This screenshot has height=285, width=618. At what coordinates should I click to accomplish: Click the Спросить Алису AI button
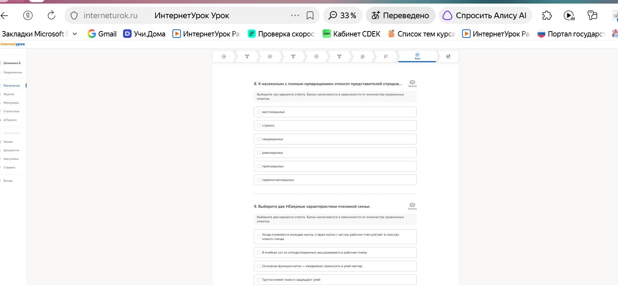tap(485, 15)
